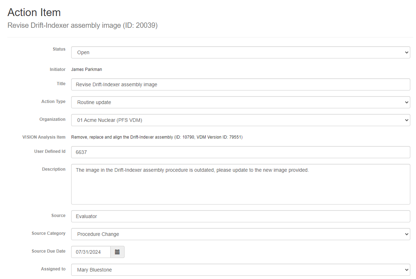
Task: Open the Source Due Date calendar picker
Action: pyautogui.click(x=117, y=252)
